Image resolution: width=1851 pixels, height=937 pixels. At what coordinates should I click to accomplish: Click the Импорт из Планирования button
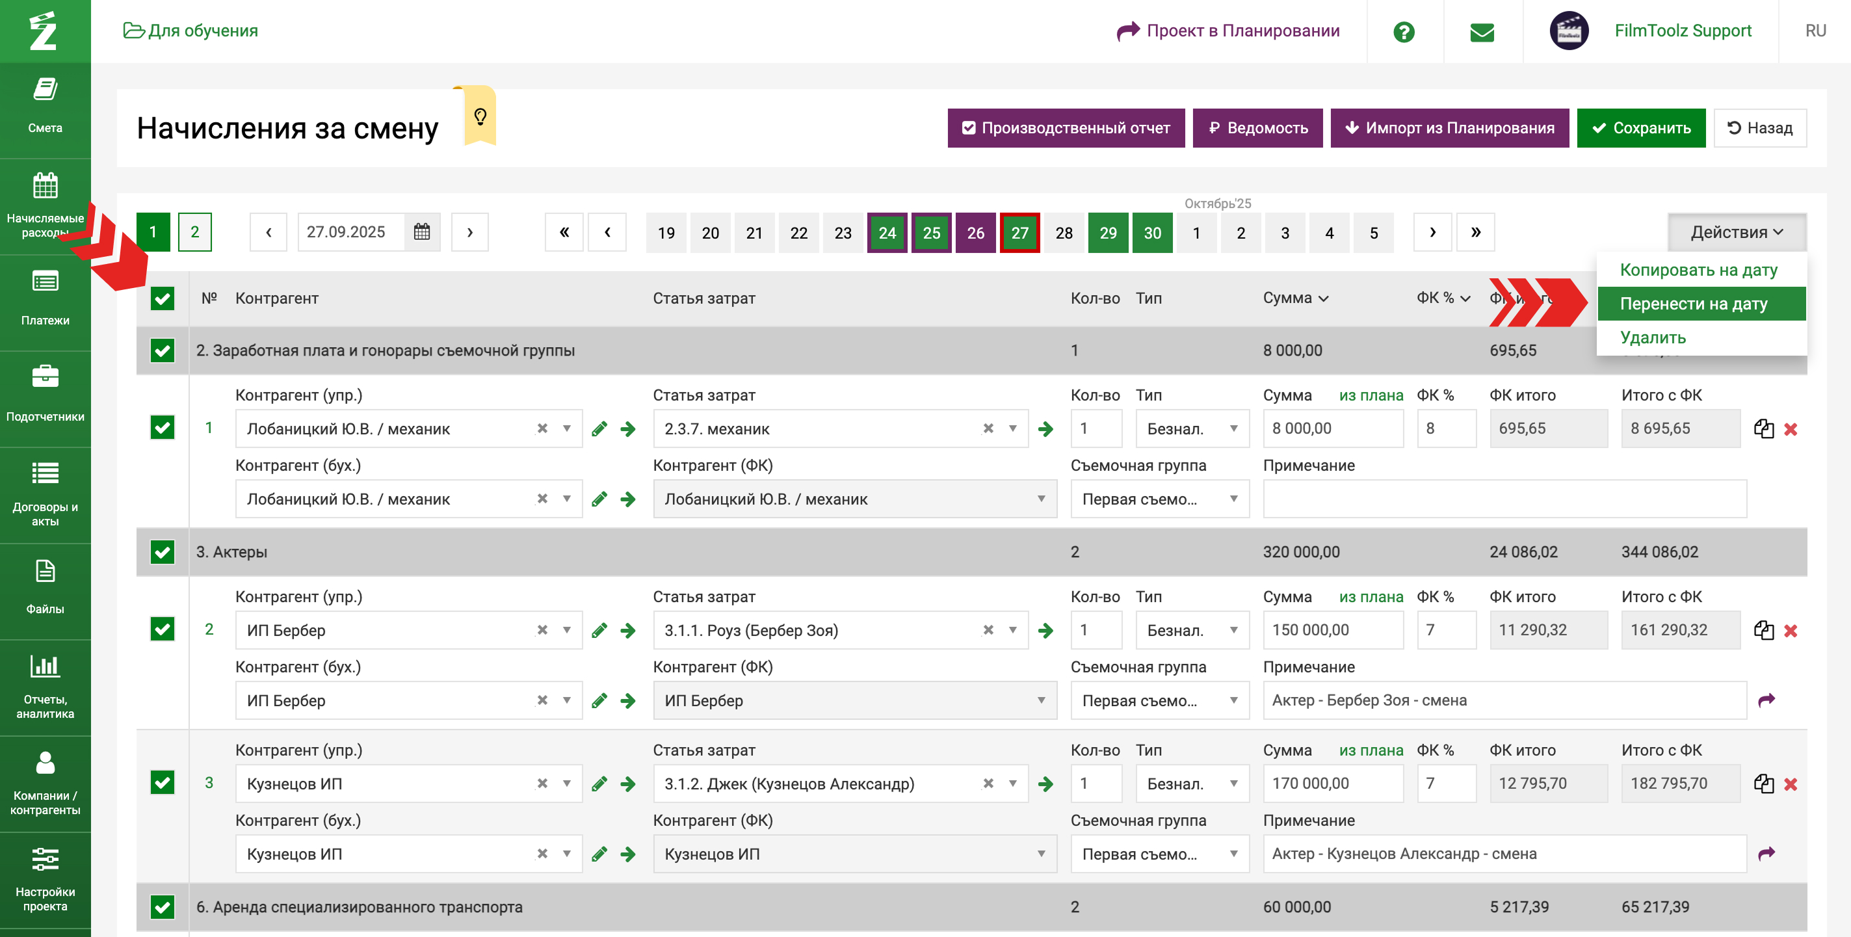[x=1449, y=128]
